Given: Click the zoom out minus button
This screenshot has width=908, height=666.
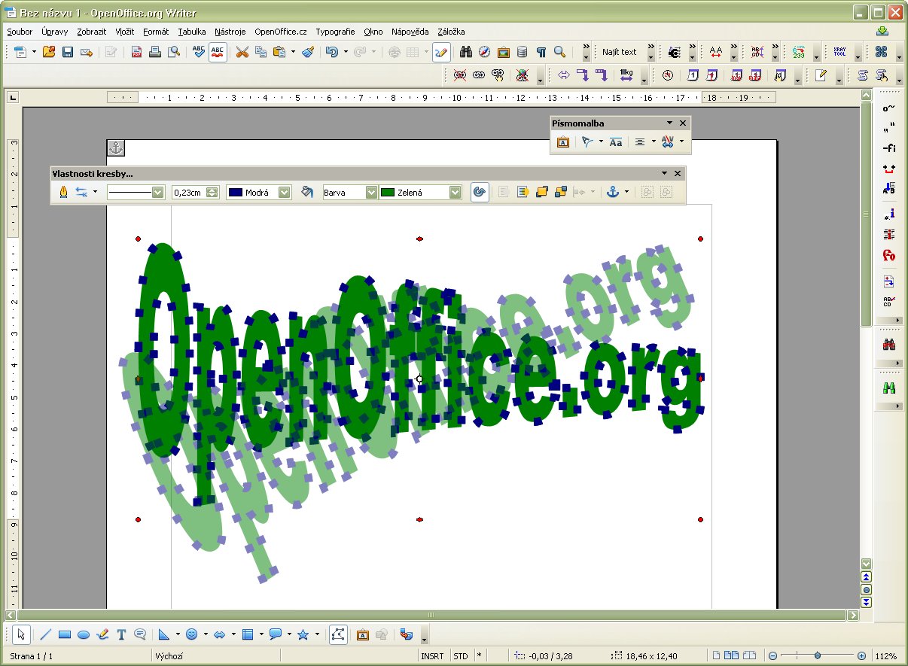Looking at the screenshot, I should (772, 656).
